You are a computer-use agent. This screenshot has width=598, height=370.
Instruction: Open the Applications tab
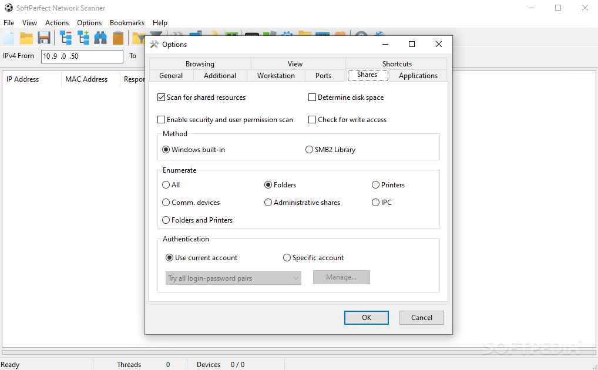[x=418, y=76]
